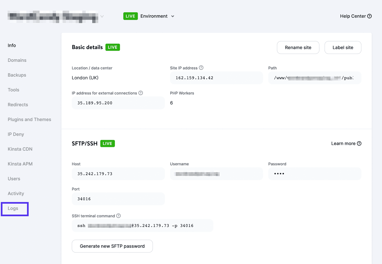Open the Logs section in sidebar
382x264 pixels.
(x=13, y=209)
